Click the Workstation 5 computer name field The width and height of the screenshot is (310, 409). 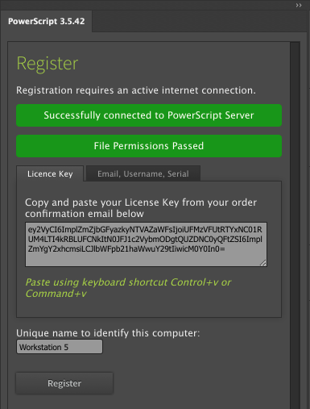click(60, 347)
